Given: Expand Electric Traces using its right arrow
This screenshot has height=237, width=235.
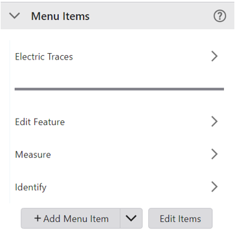Looking at the screenshot, I should click(x=214, y=56).
